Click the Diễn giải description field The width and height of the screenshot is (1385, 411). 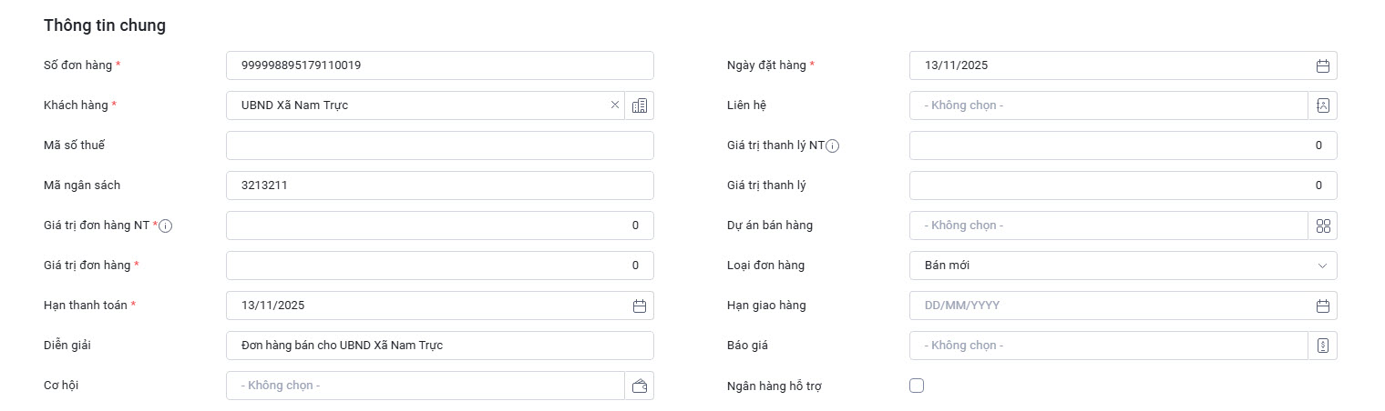pos(439,346)
